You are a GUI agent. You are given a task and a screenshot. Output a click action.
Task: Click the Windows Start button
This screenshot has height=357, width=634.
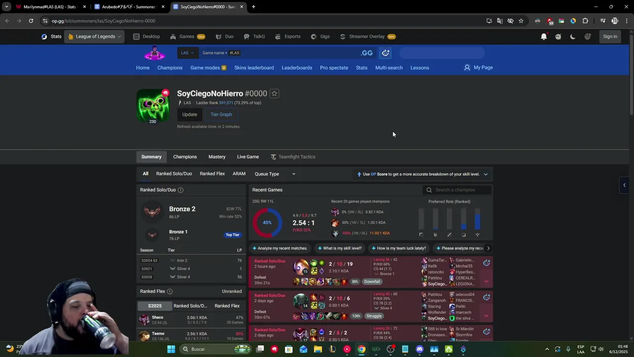tap(171, 349)
